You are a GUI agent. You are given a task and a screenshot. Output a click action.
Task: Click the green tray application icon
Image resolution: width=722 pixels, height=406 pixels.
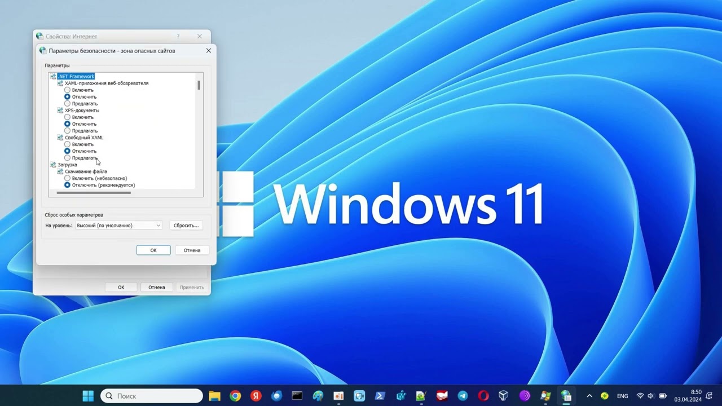point(605,396)
